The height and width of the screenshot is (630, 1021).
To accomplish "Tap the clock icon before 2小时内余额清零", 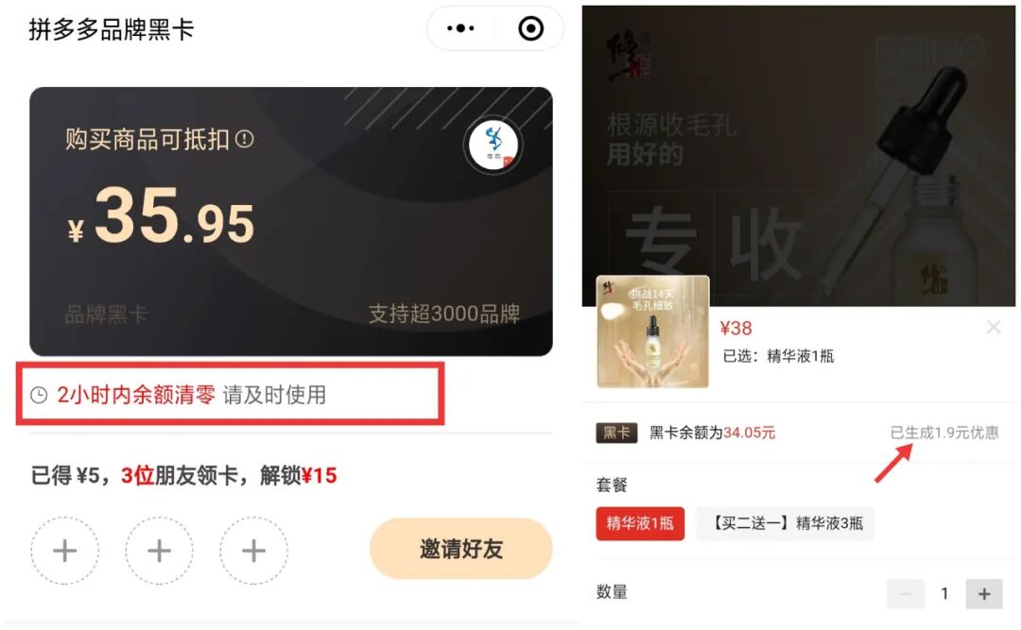I will [x=39, y=395].
